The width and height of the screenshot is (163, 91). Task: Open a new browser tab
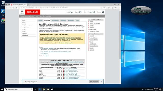point(29,5)
